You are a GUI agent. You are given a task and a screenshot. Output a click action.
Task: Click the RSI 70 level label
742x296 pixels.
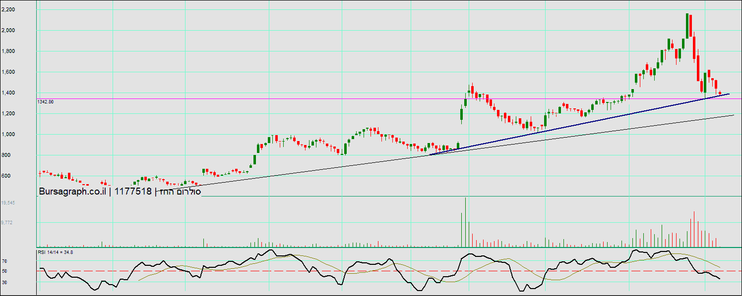click(x=4, y=261)
